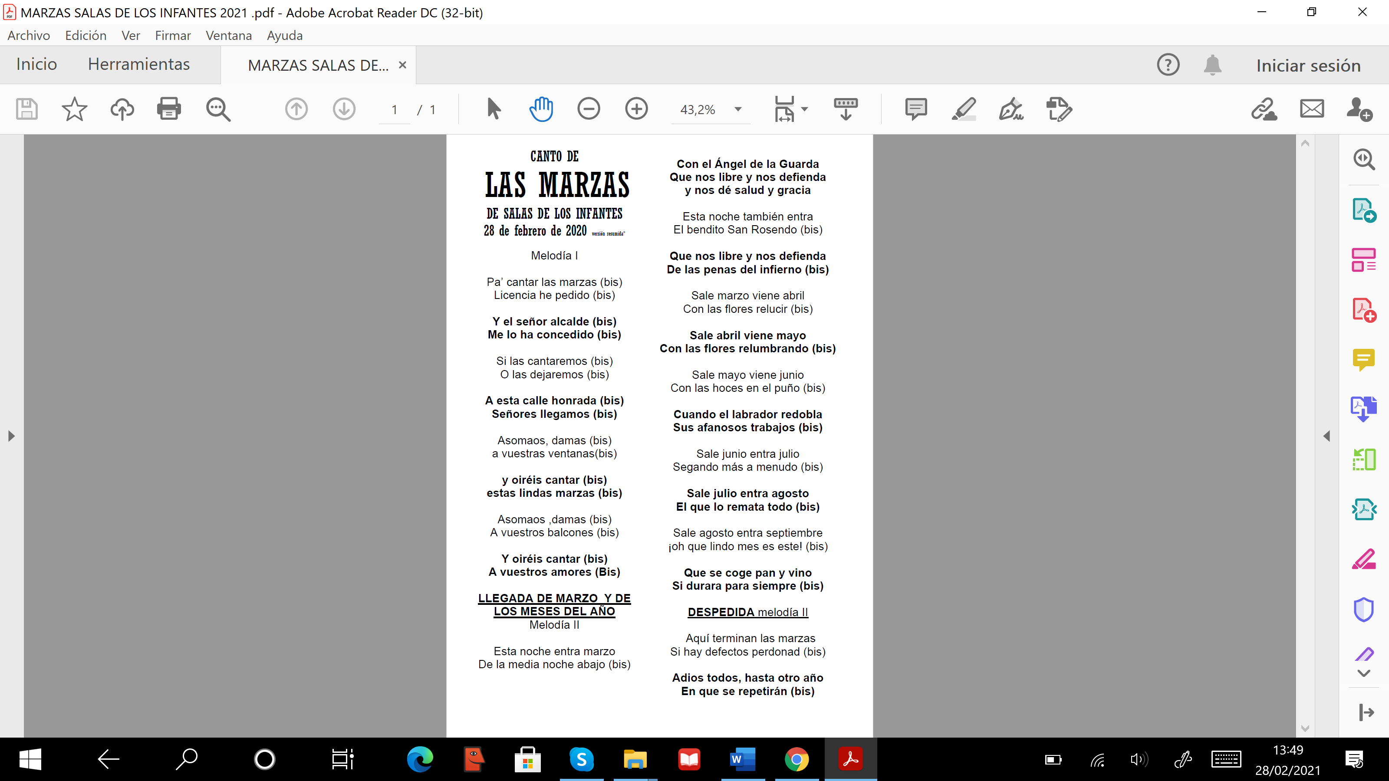Open the Archivo menu

[29, 36]
